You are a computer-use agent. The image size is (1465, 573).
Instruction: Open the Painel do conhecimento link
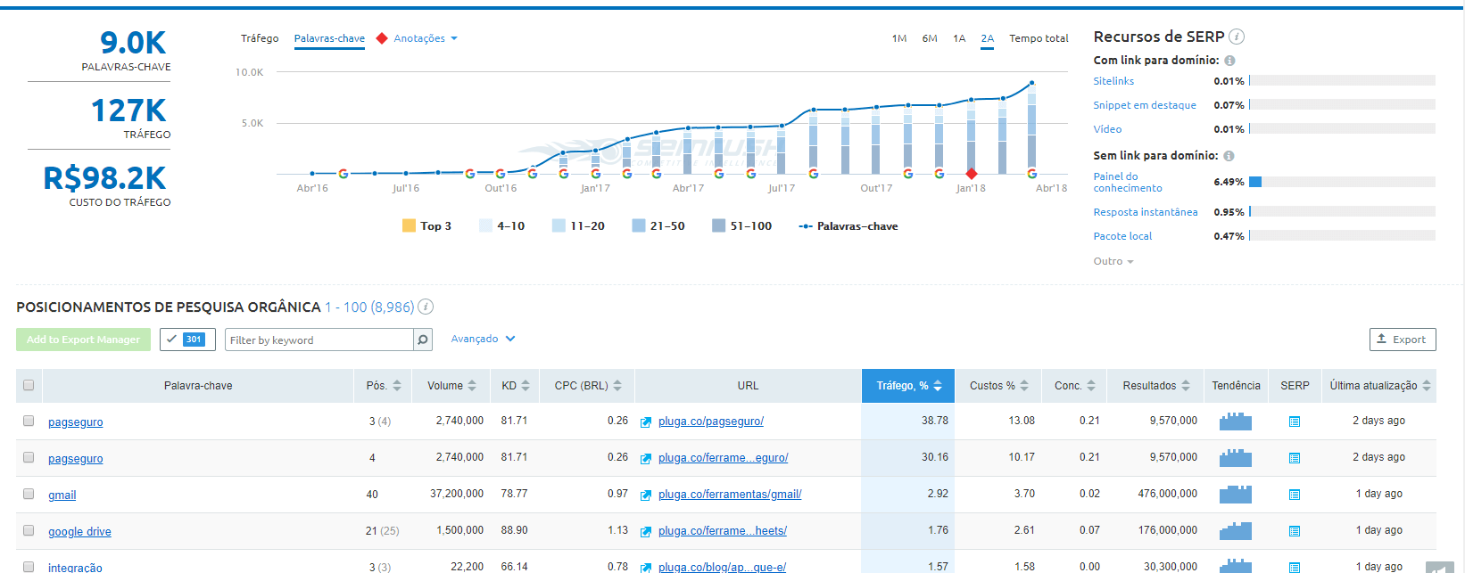[x=1128, y=182]
